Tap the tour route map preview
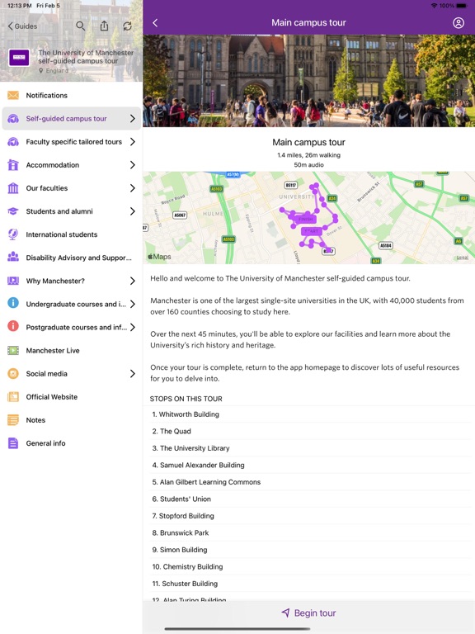 pos(308,218)
